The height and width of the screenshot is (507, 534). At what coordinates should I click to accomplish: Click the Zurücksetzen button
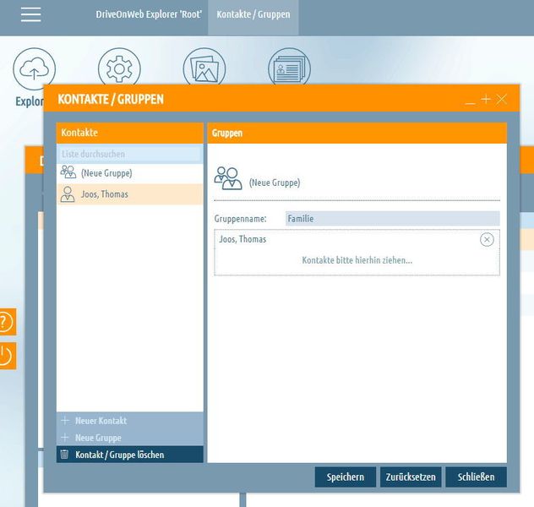click(x=411, y=477)
